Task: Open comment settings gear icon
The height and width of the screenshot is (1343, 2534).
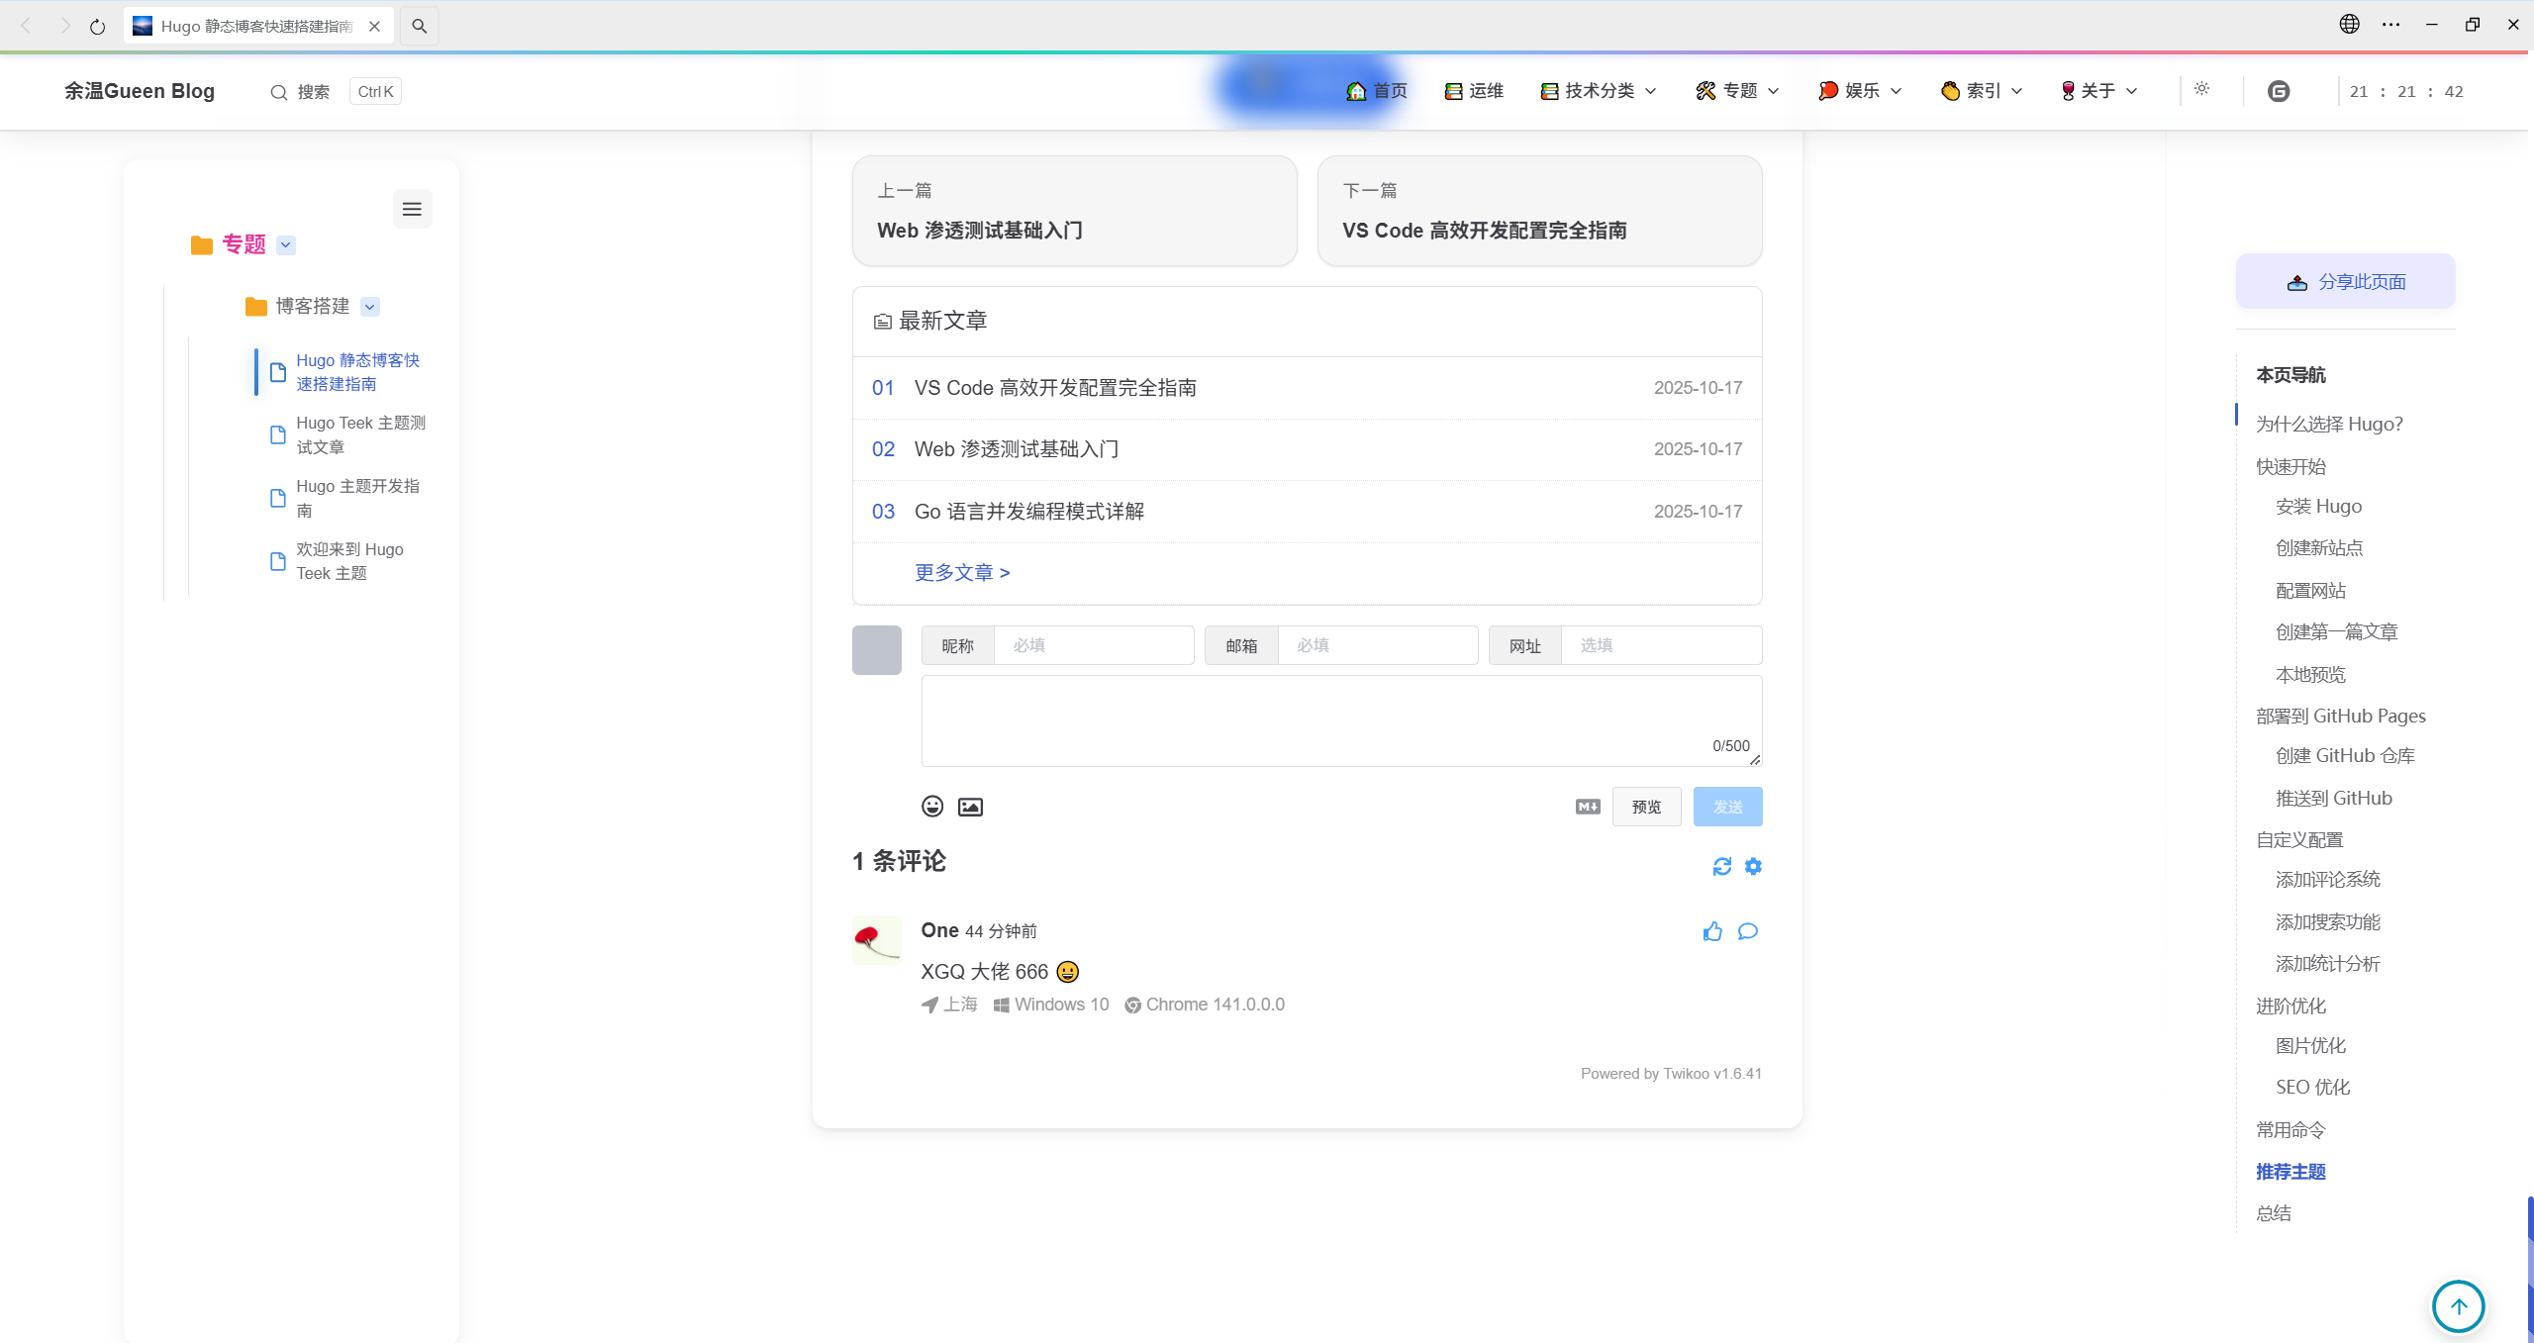Action: coord(1753,866)
